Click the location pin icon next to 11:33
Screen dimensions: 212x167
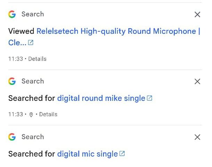point(31,114)
